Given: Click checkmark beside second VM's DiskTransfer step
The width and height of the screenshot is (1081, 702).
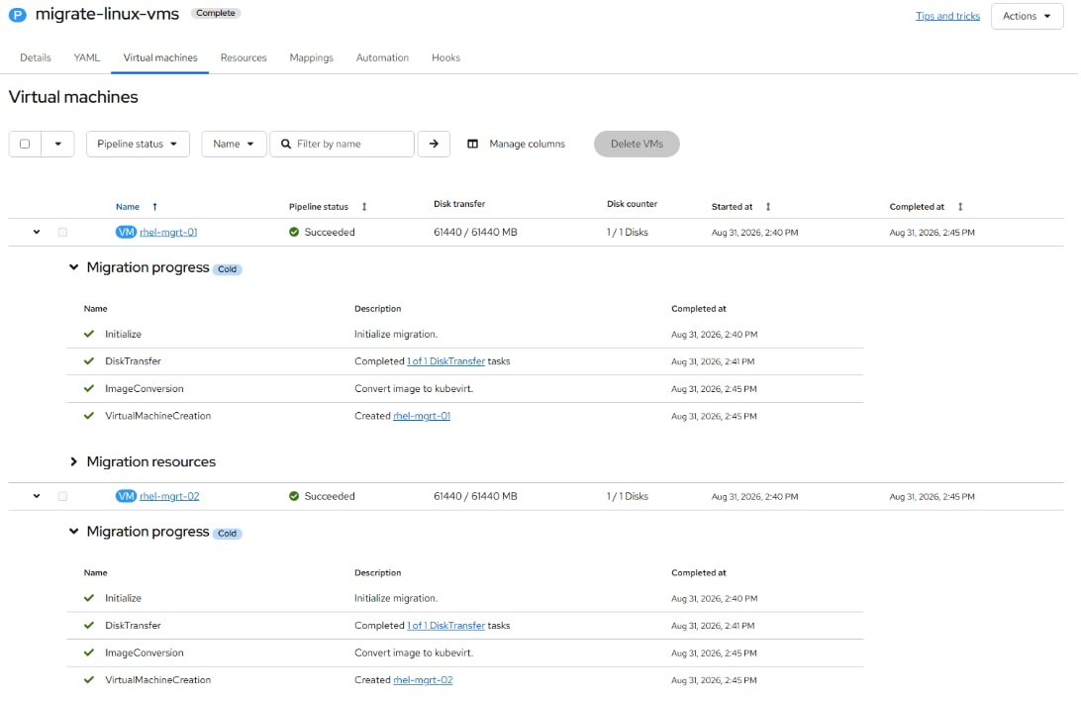Looking at the screenshot, I should click(89, 626).
